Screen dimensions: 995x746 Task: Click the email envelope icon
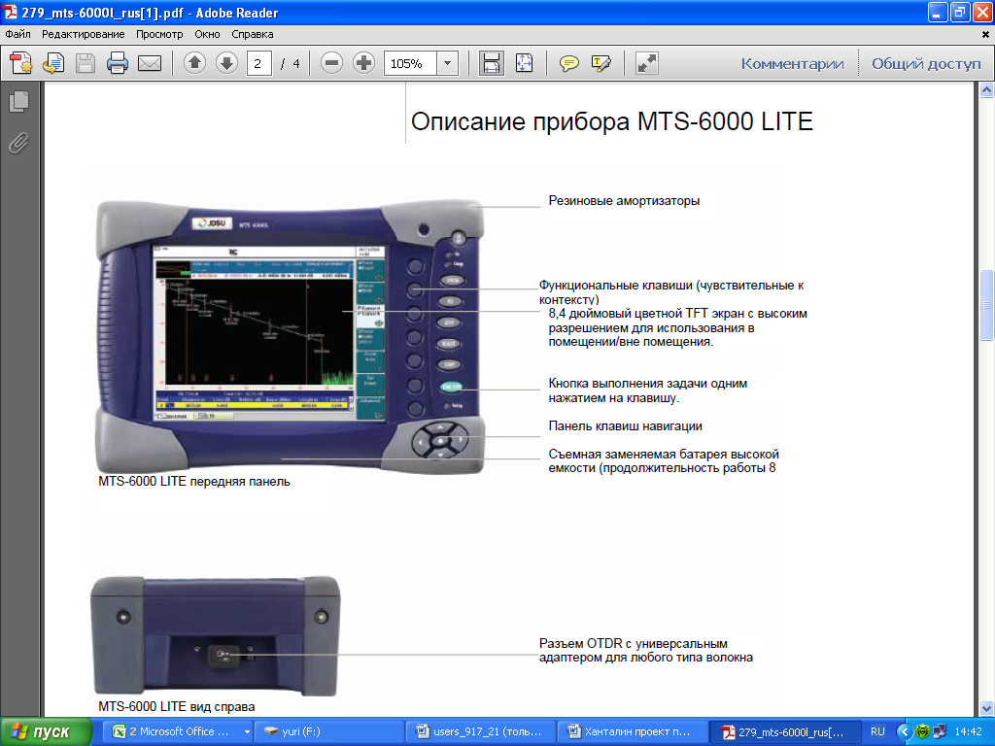[x=150, y=63]
